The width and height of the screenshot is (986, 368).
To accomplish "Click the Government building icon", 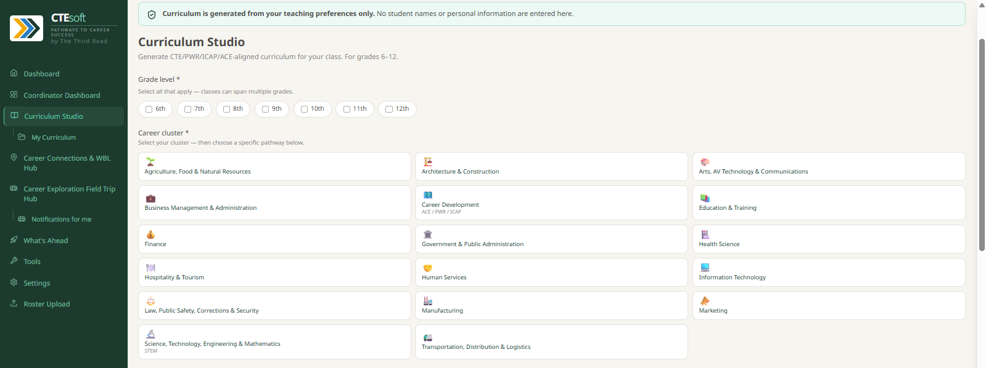I will pos(427,234).
